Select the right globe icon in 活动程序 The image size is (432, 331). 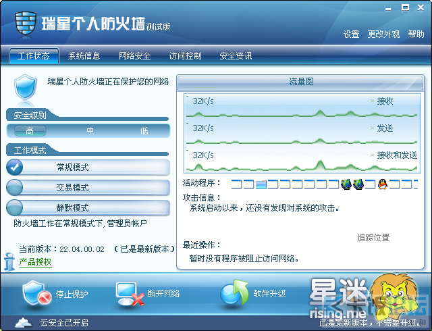click(358, 184)
